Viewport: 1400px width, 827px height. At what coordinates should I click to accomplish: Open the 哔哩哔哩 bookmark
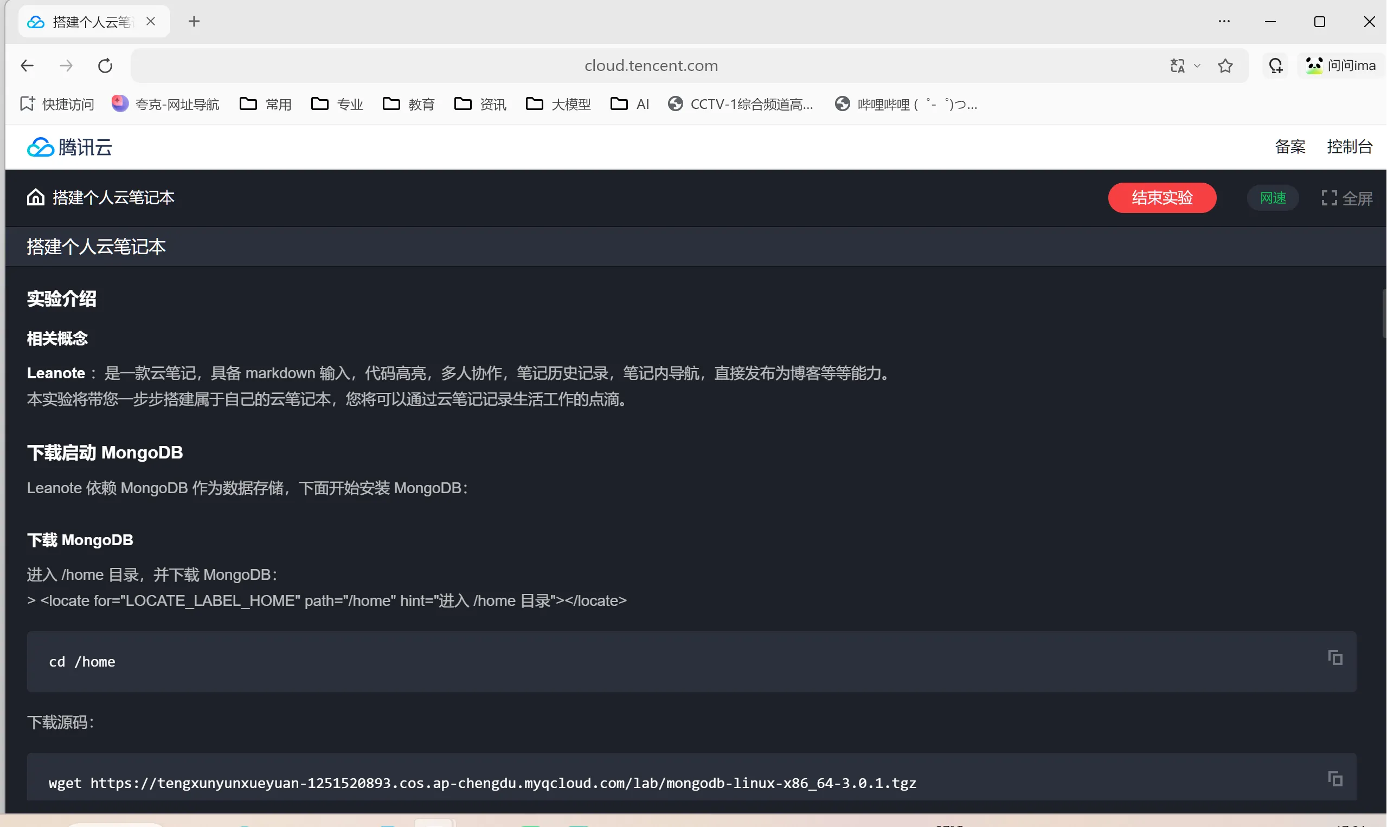(906, 104)
